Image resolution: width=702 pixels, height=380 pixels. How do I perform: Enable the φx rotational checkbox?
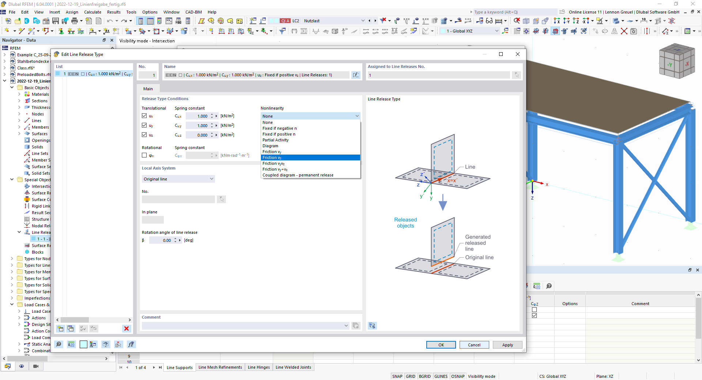pos(144,155)
